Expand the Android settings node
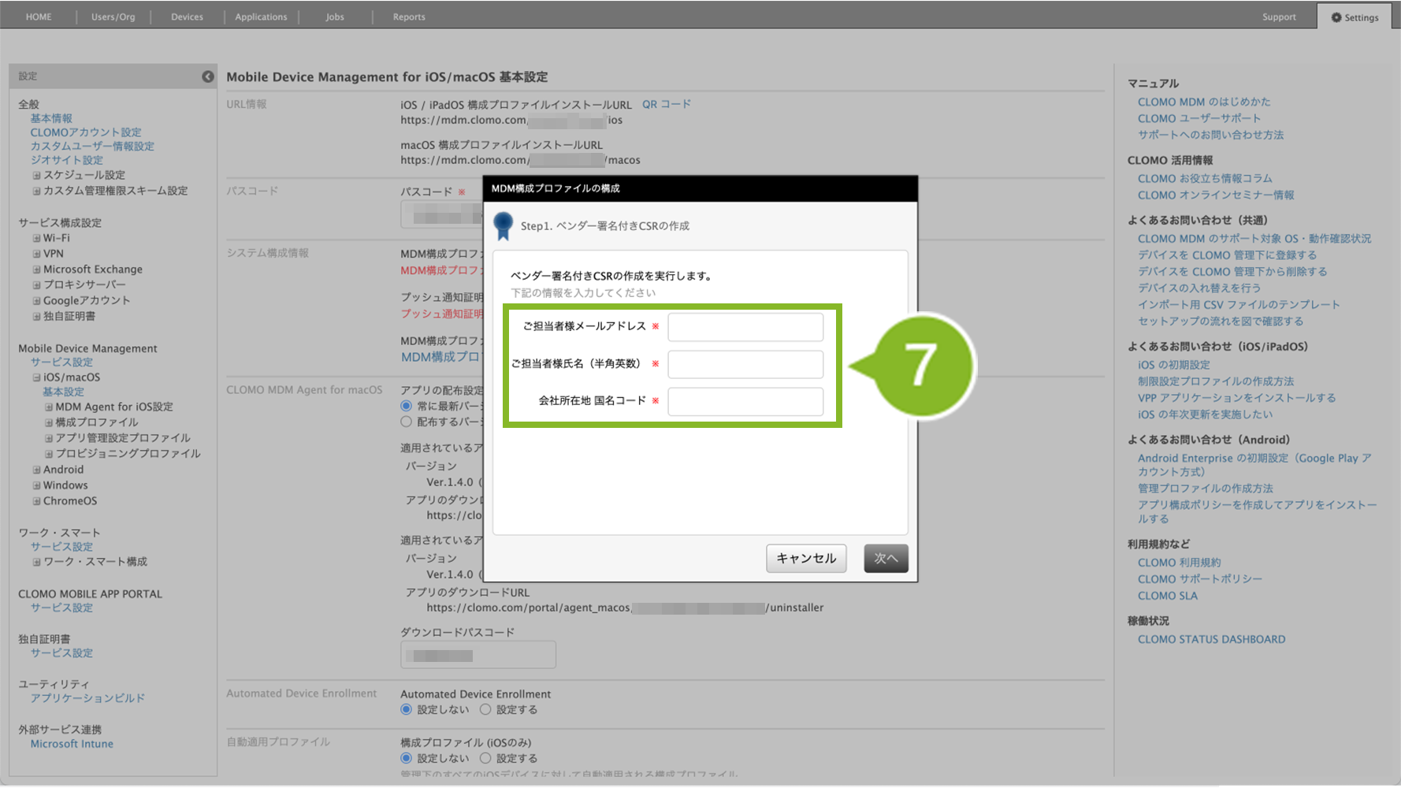 pos(36,470)
